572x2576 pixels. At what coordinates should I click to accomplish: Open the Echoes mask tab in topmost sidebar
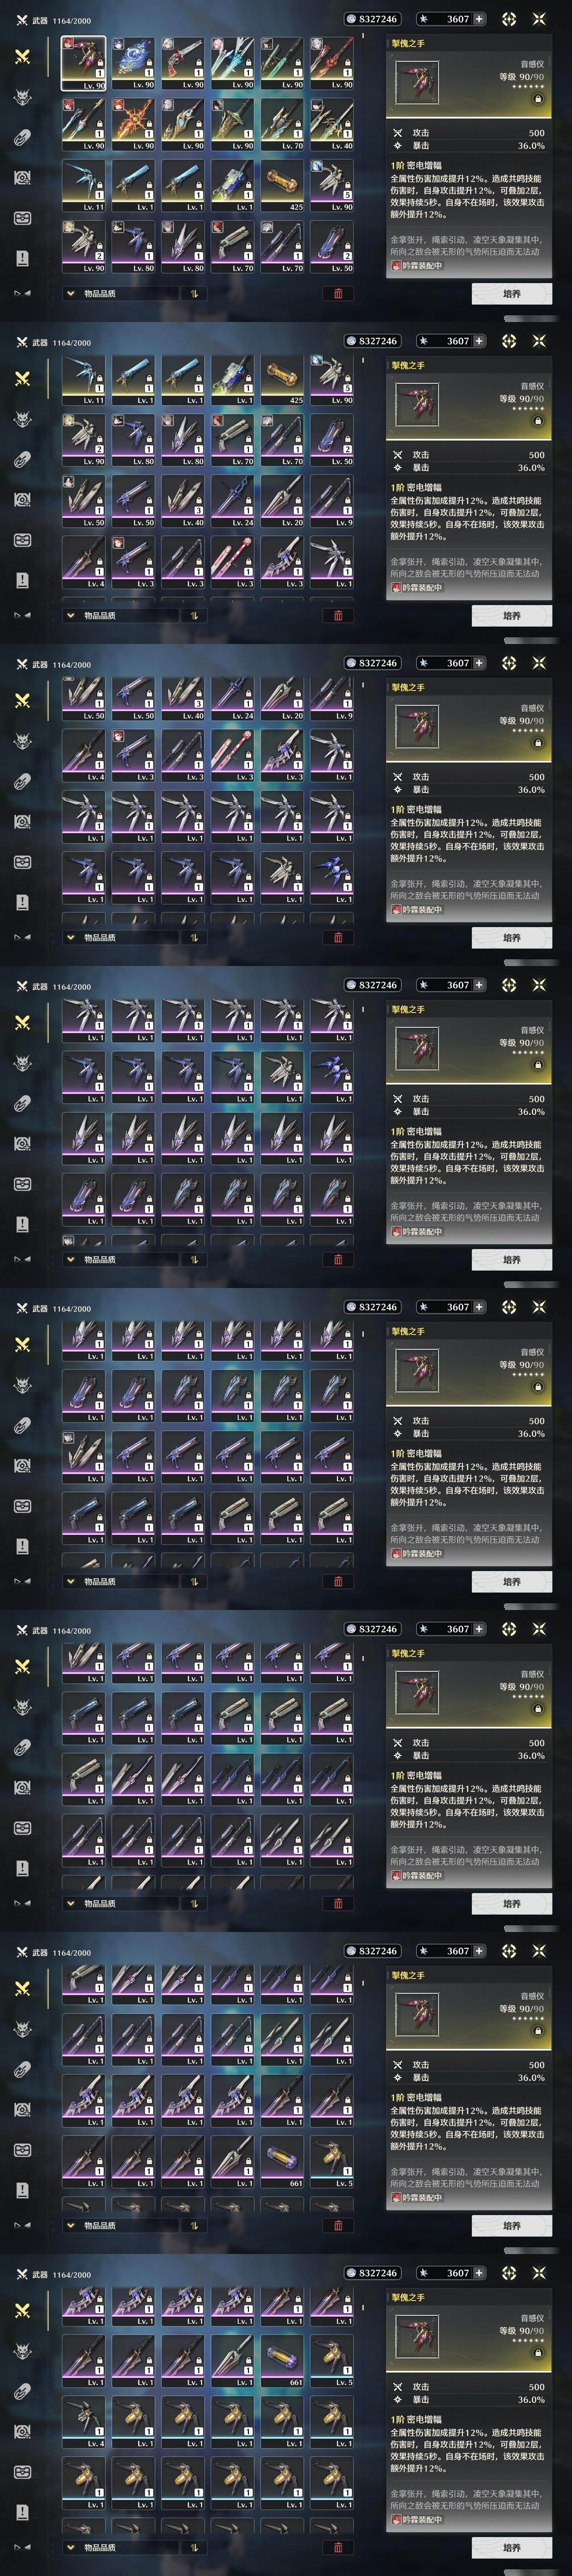tap(22, 97)
